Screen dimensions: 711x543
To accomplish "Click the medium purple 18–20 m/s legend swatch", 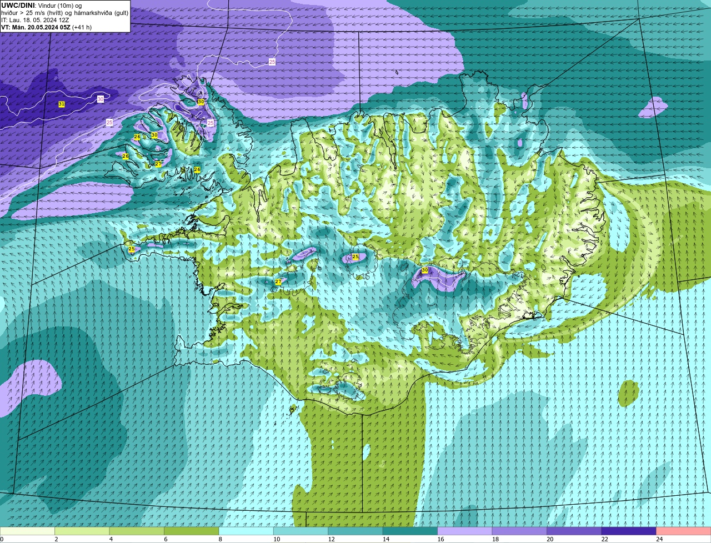I will click(x=520, y=531).
